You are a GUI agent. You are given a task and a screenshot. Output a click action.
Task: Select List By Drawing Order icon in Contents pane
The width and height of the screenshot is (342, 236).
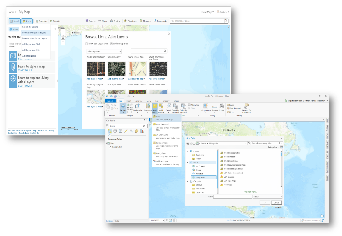[110, 131]
